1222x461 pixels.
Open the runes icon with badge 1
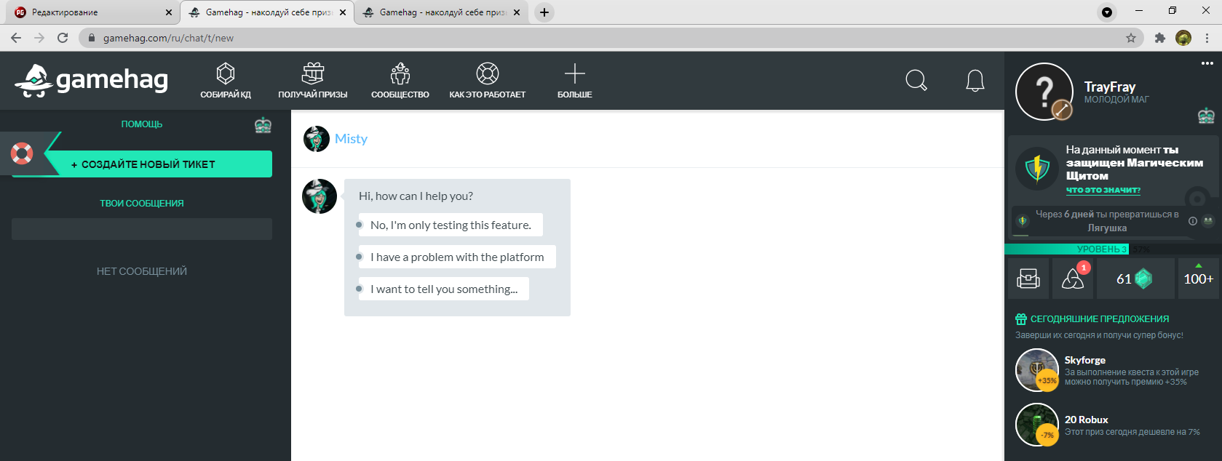click(1073, 278)
